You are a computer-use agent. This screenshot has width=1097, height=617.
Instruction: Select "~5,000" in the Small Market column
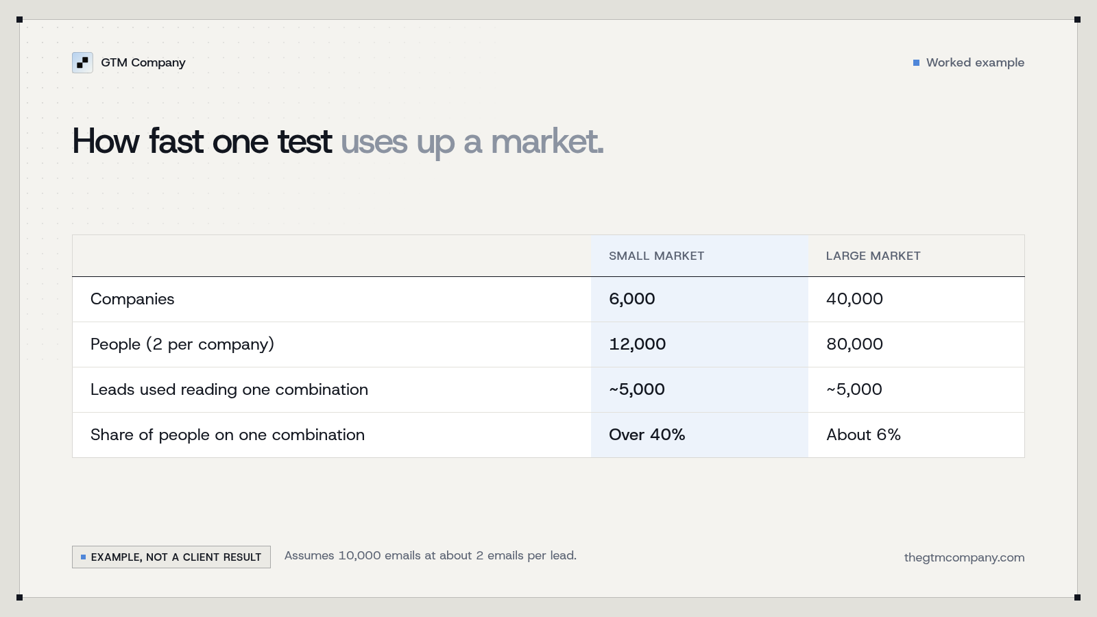pos(637,389)
